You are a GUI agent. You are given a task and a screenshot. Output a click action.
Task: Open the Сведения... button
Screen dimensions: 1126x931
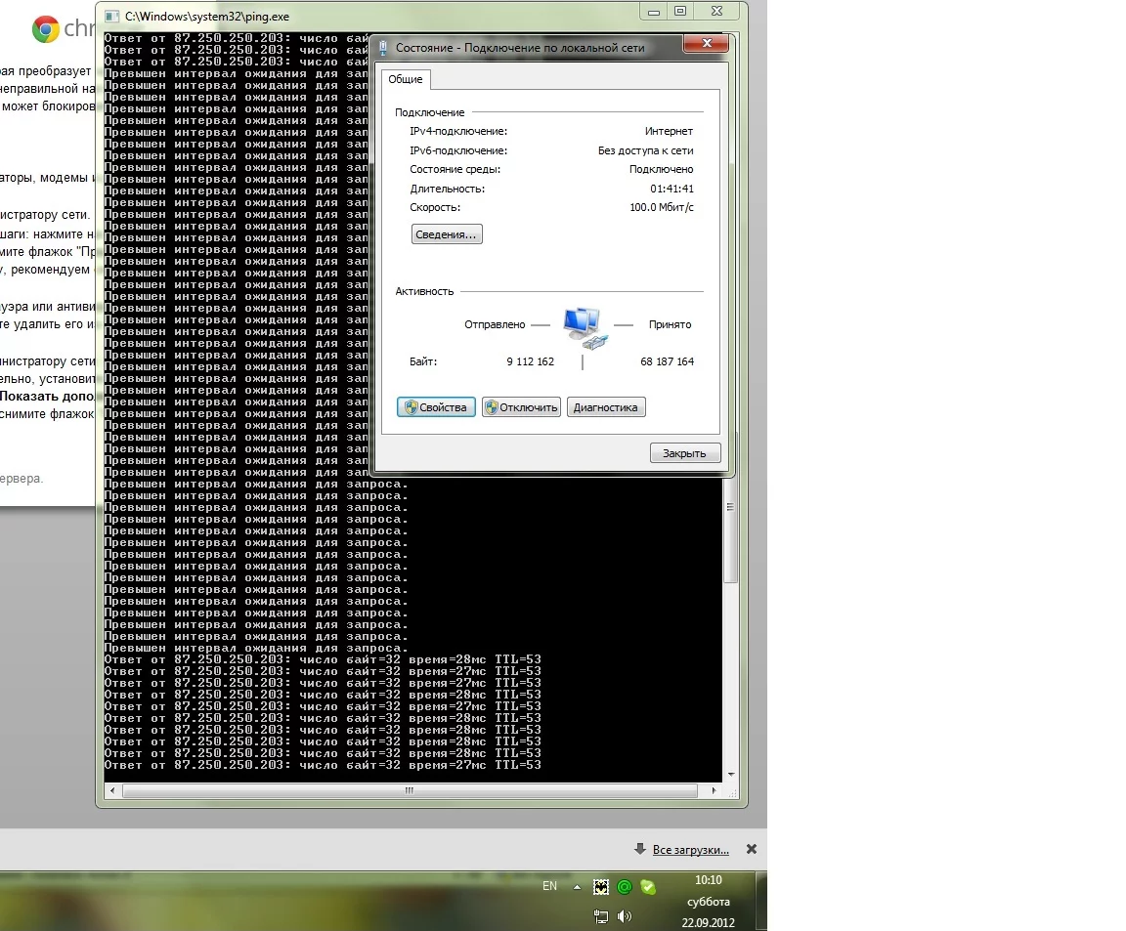point(446,234)
